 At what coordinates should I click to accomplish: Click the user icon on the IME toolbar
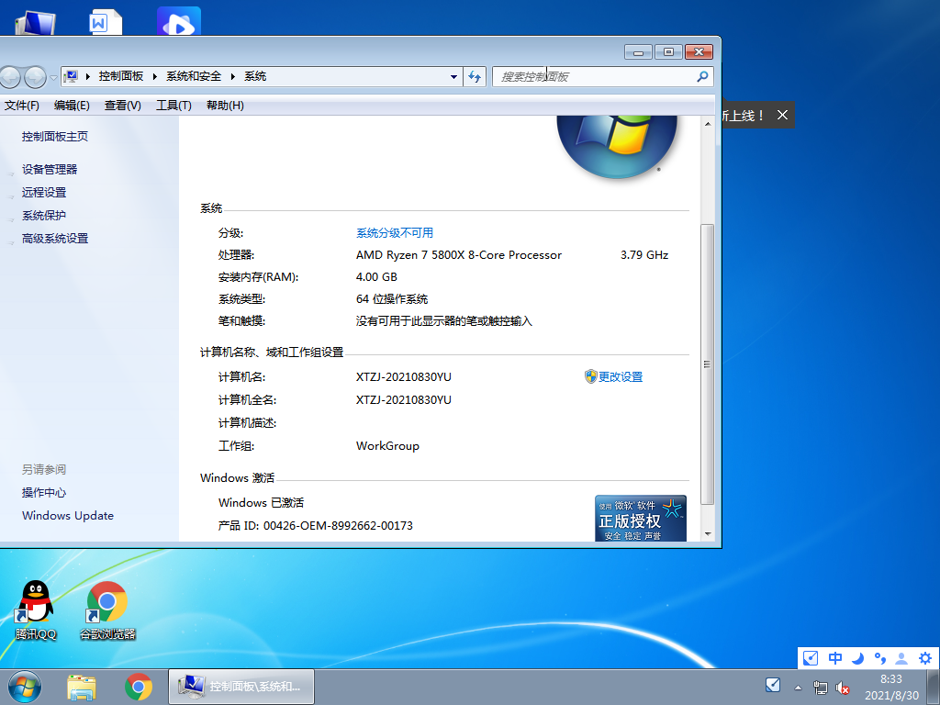pos(901,658)
